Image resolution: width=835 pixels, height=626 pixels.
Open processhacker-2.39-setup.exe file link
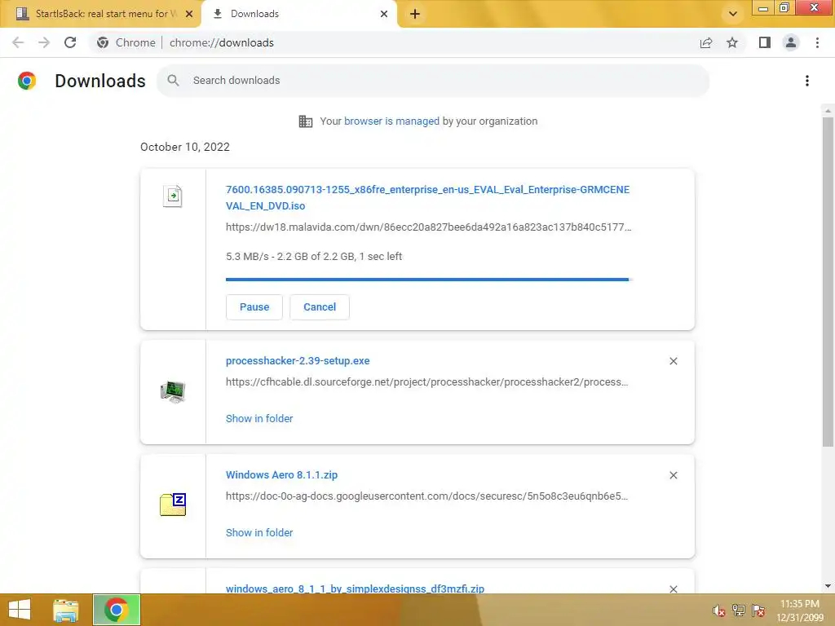point(298,361)
